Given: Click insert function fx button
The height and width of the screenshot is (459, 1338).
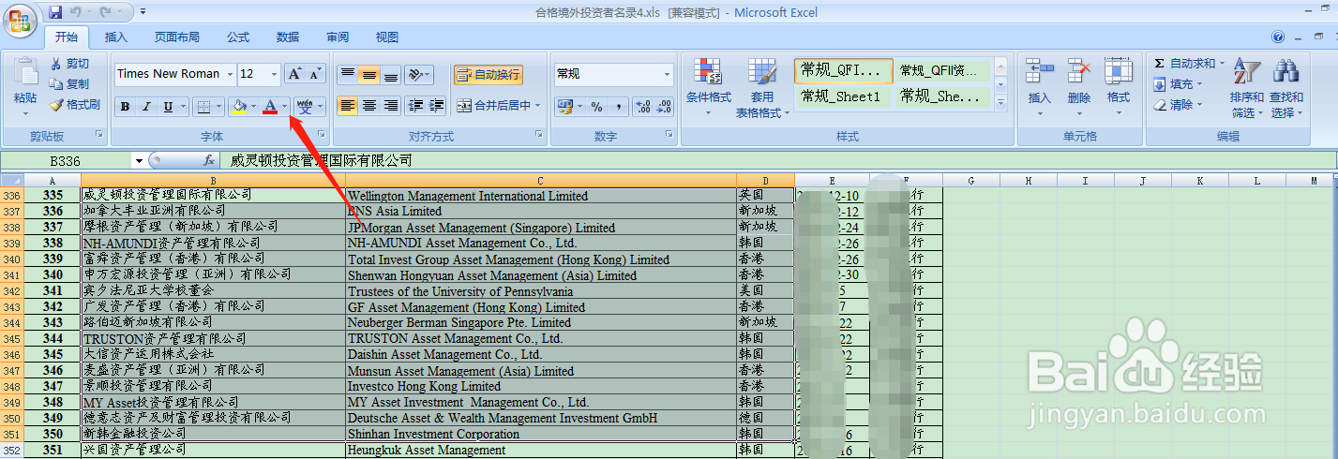Looking at the screenshot, I should [209, 161].
